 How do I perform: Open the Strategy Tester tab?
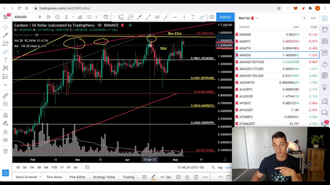(x=104, y=177)
